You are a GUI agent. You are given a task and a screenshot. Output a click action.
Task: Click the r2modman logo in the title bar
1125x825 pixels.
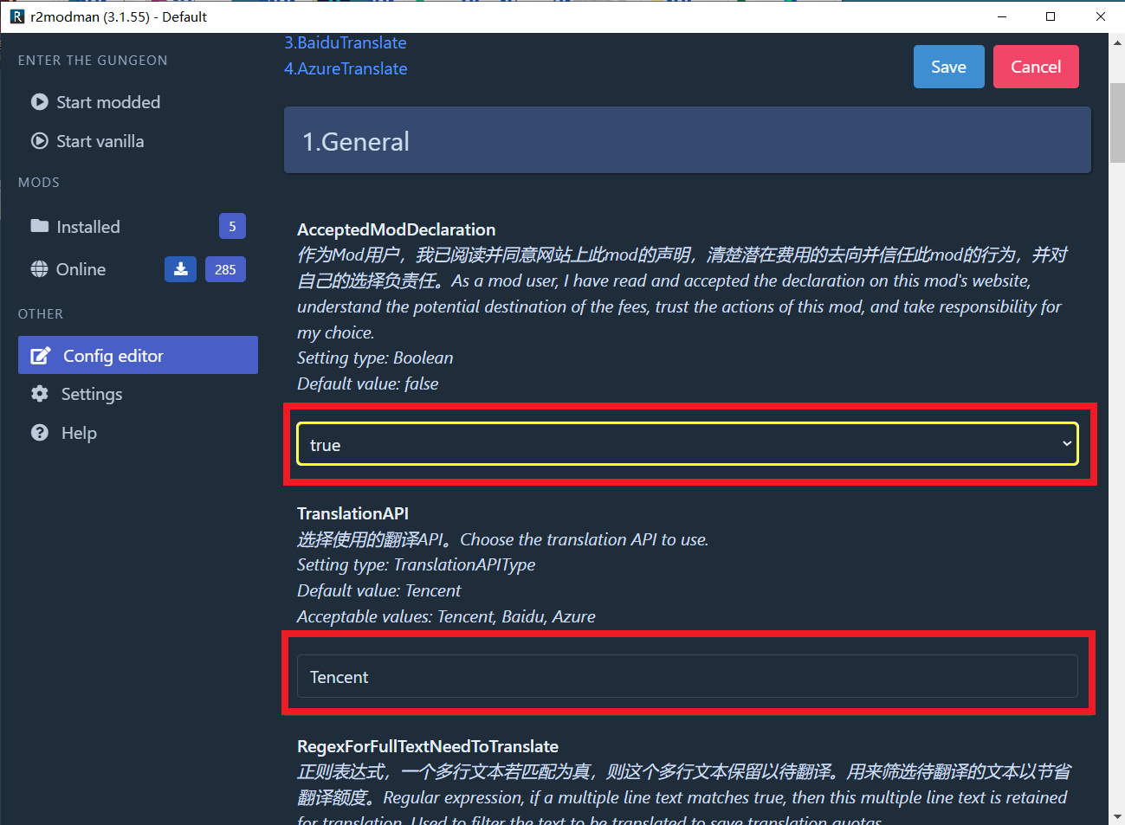pos(17,16)
